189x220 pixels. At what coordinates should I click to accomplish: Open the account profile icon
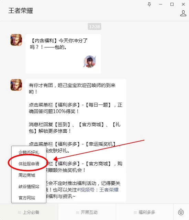[183, 13]
